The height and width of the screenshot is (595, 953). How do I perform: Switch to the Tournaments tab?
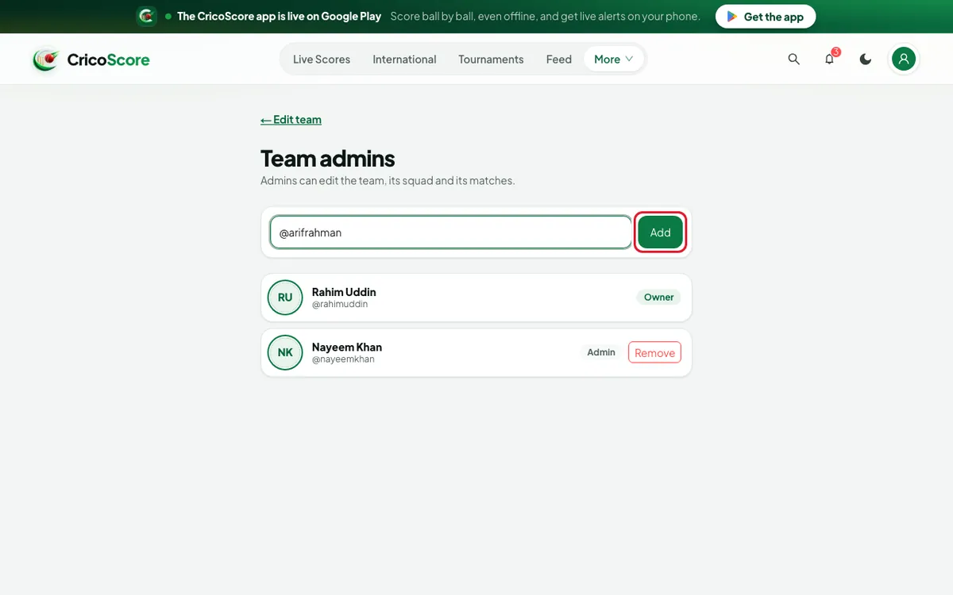click(491, 59)
